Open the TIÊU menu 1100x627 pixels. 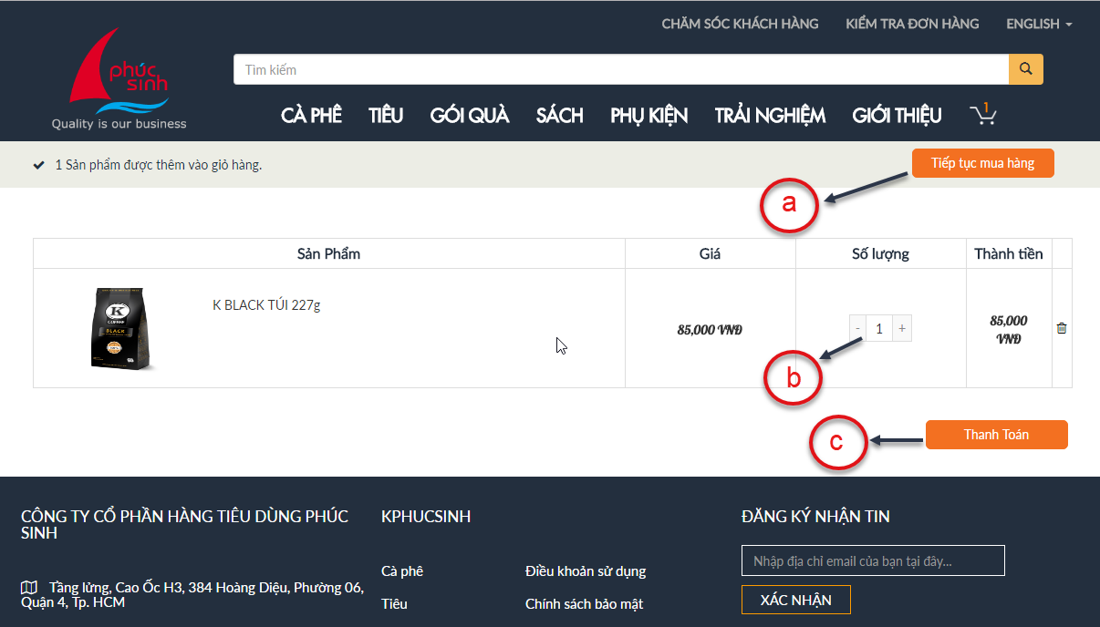click(386, 116)
